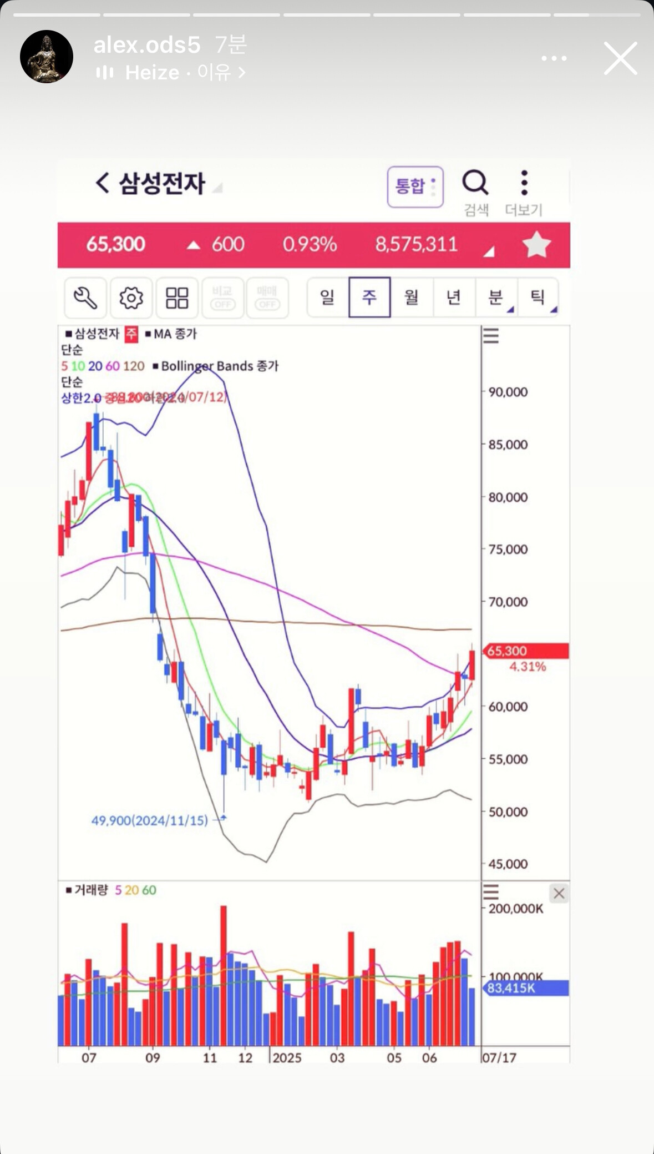Open the alex.ods5 username link
Image resolution: width=654 pixels, height=1154 pixels.
146,44
